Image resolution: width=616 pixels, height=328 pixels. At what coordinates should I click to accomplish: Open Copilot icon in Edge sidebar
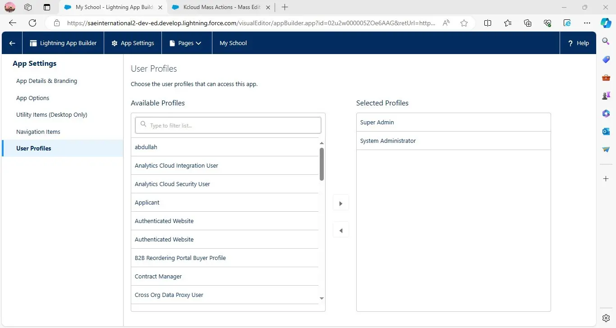(606, 23)
